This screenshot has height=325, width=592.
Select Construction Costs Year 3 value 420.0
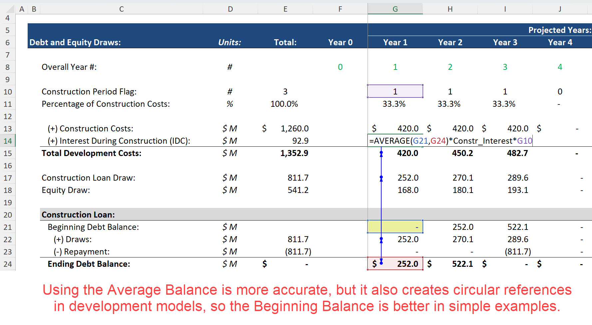coord(518,128)
